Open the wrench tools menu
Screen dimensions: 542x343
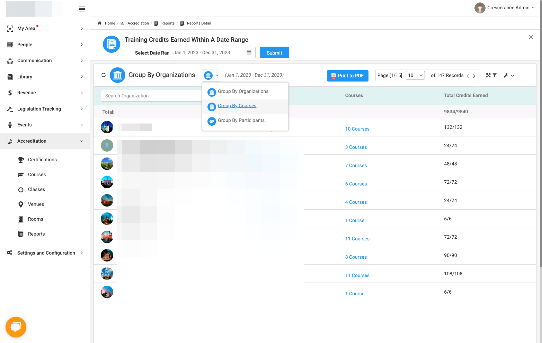509,75
